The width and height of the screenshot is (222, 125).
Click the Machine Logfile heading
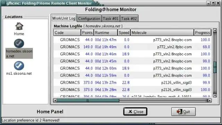[68, 26]
